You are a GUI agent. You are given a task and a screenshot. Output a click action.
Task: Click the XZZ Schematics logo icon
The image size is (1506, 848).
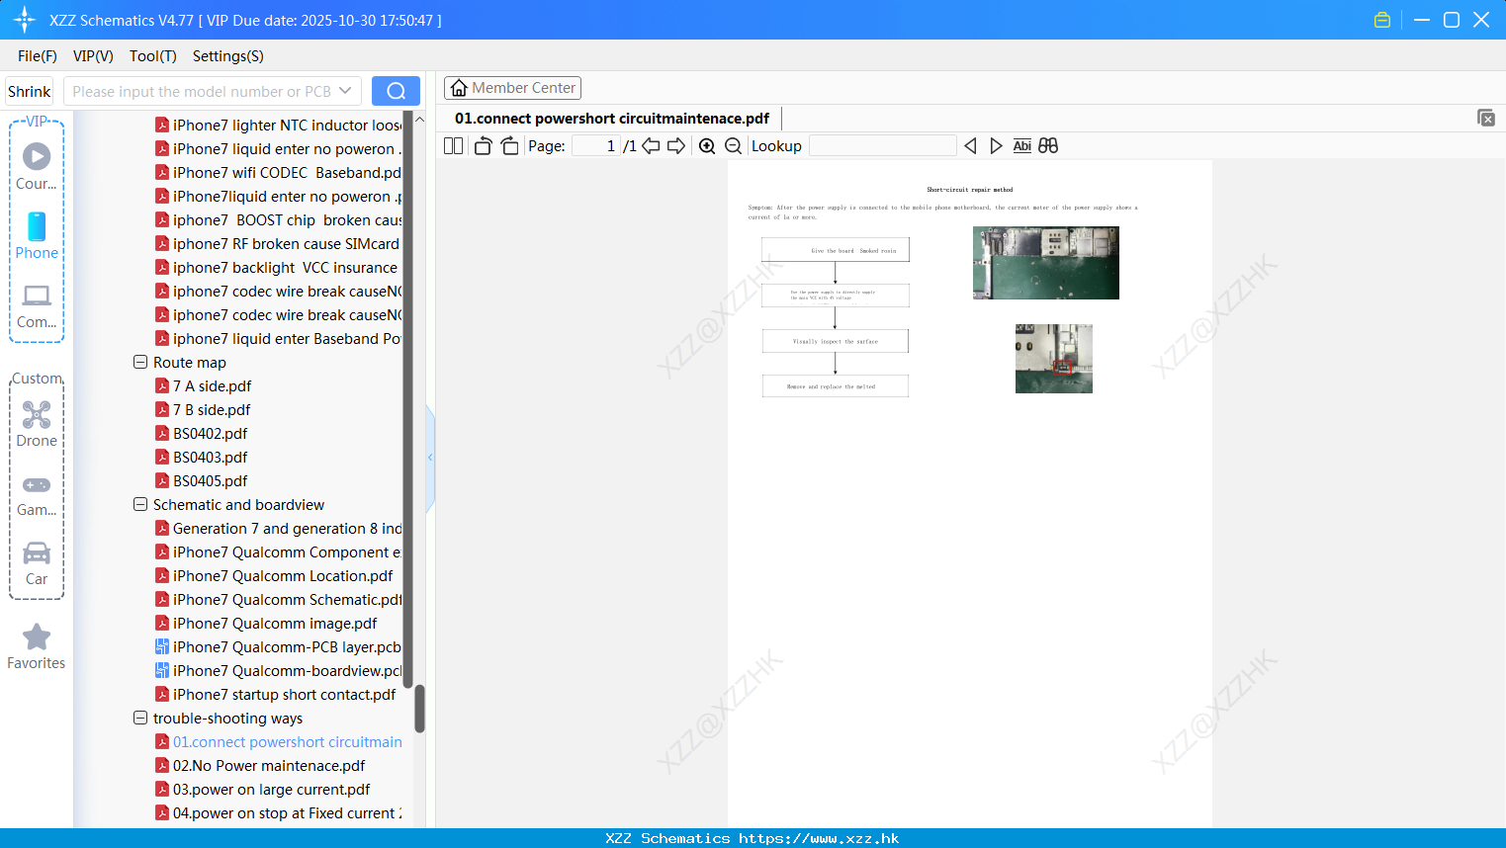tap(25, 20)
